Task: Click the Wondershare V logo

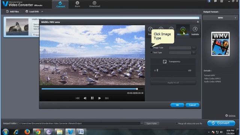Action: pos(5,4)
